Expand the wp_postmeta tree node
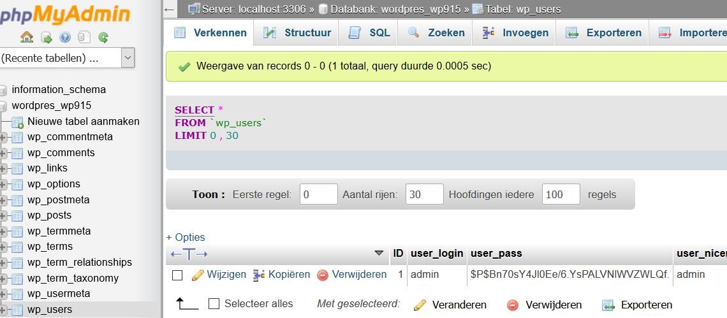The width and height of the screenshot is (727, 318). 3,200
